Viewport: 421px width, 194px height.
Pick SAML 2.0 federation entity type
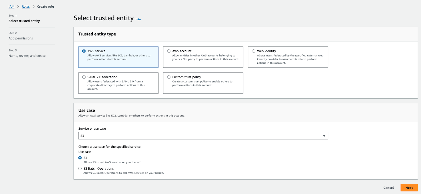[84, 77]
